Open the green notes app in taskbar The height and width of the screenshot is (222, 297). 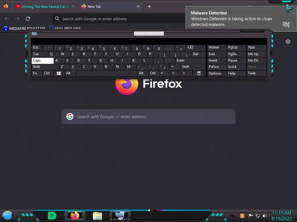pos(52,216)
